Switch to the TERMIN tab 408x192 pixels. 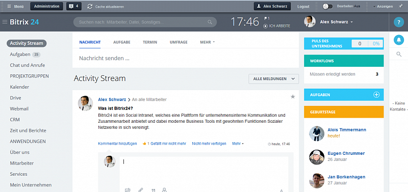coord(150,42)
